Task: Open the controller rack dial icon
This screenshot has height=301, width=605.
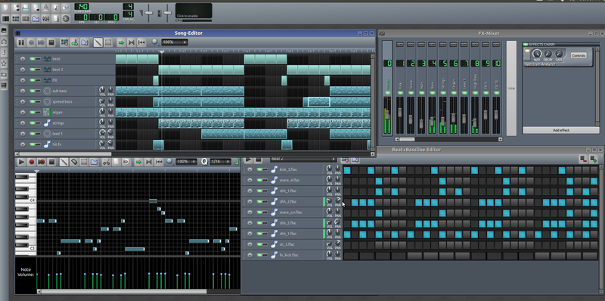Action: (66, 18)
